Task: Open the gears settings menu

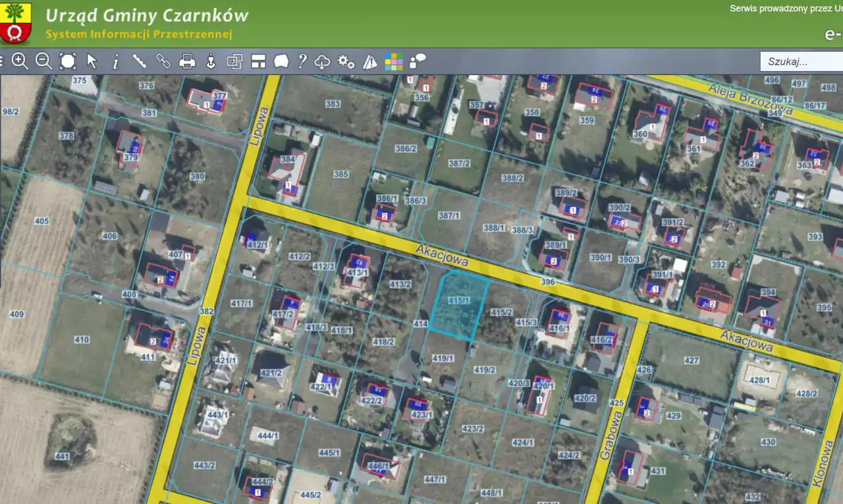Action: click(346, 62)
